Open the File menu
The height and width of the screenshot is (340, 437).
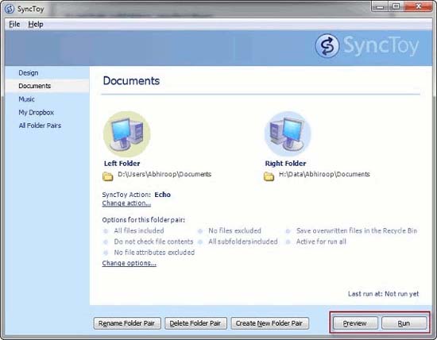point(14,25)
